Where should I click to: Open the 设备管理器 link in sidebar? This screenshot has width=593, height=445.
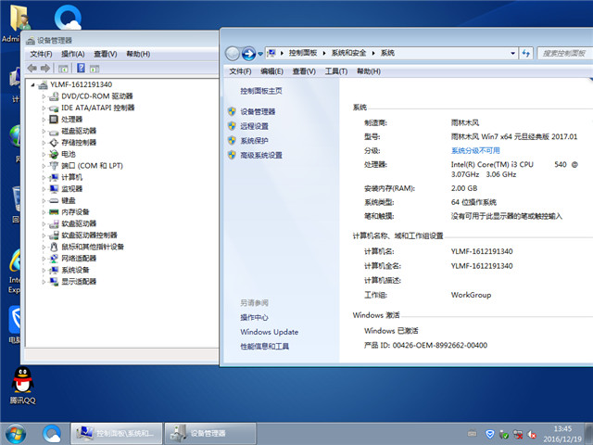coord(258,111)
